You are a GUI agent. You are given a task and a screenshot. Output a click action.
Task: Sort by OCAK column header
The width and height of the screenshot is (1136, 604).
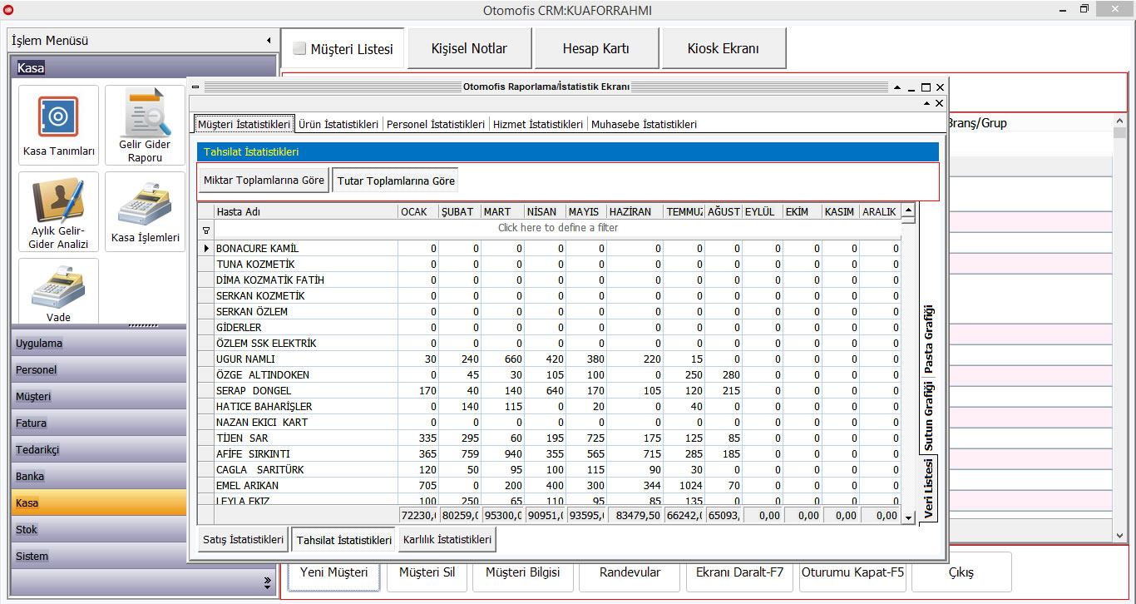click(x=418, y=212)
